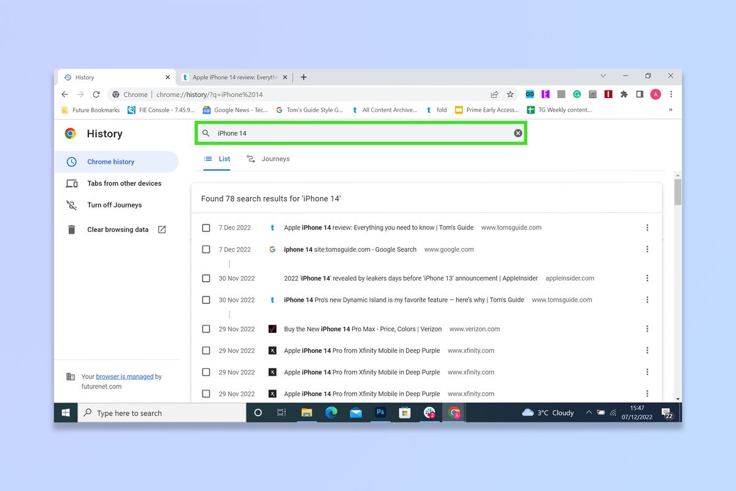The height and width of the screenshot is (491, 736).
Task: Open the Chrome profile avatar icon
Action: (655, 94)
